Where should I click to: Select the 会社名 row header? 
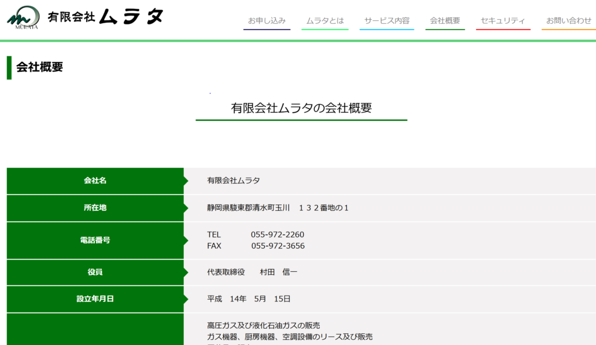pyautogui.click(x=95, y=181)
